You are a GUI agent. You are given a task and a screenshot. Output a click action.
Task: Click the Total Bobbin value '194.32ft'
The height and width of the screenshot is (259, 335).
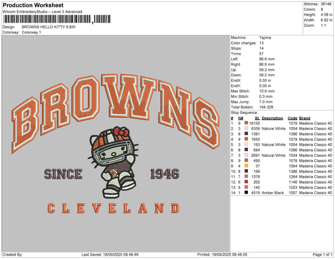coord(266,107)
